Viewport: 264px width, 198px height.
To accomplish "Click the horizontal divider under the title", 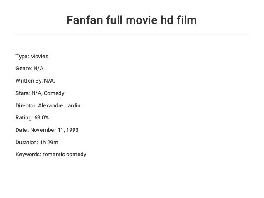I will [x=132, y=34].
